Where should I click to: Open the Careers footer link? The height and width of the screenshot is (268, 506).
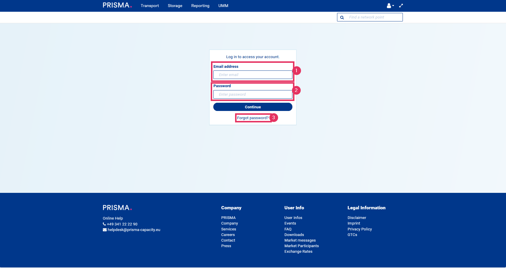tap(228, 235)
